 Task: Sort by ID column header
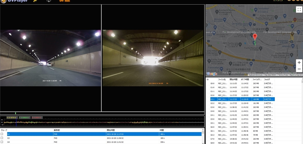coord(212,79)
